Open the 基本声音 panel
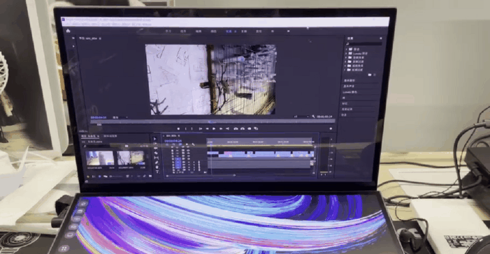This screenshot has width=490, height=254. 349,87
